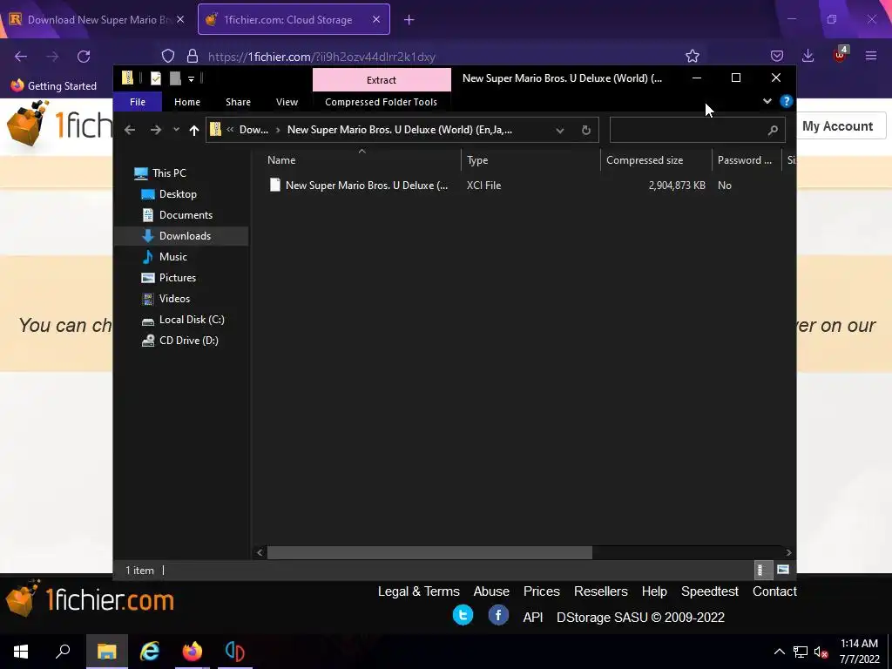892x669 pixels.
Task: Sort by Password protected column
Action: 747,160
